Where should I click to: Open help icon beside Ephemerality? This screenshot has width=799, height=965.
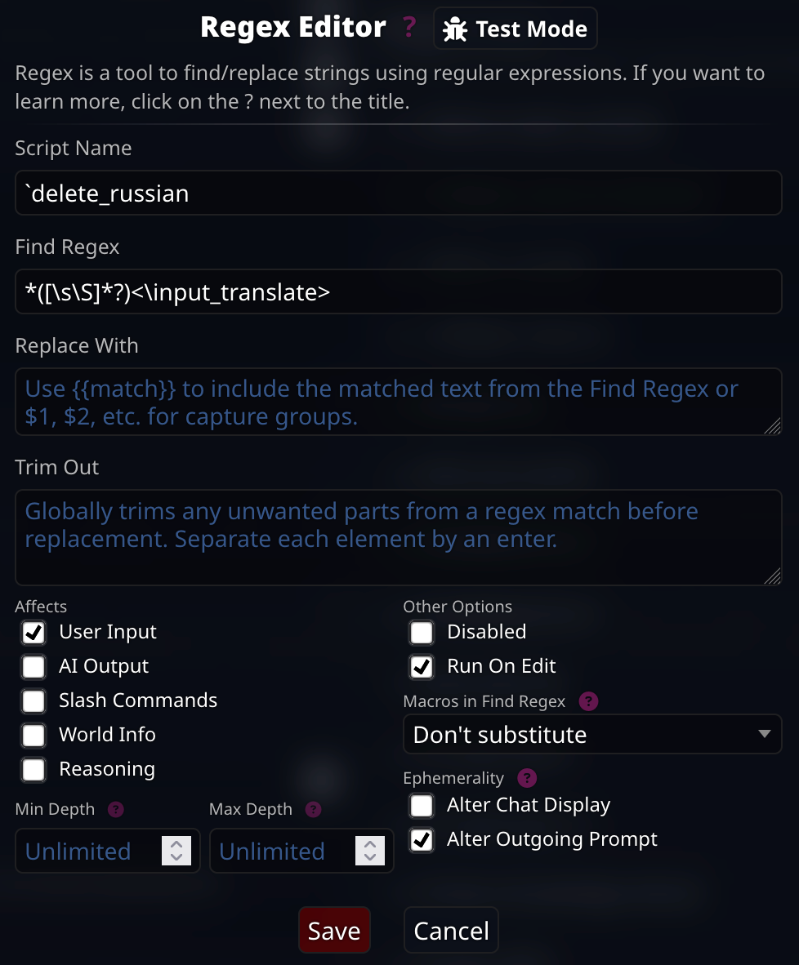pos(527,778)
